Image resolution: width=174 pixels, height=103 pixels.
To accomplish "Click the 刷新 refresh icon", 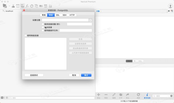I will [x=138, y=96].
